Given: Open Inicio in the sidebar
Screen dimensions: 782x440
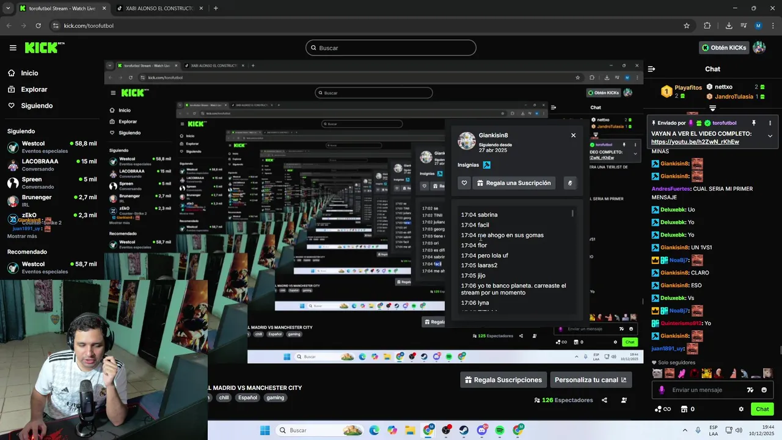Looking at the screenshot, I should pyautogui.click(x=29, y=73).
